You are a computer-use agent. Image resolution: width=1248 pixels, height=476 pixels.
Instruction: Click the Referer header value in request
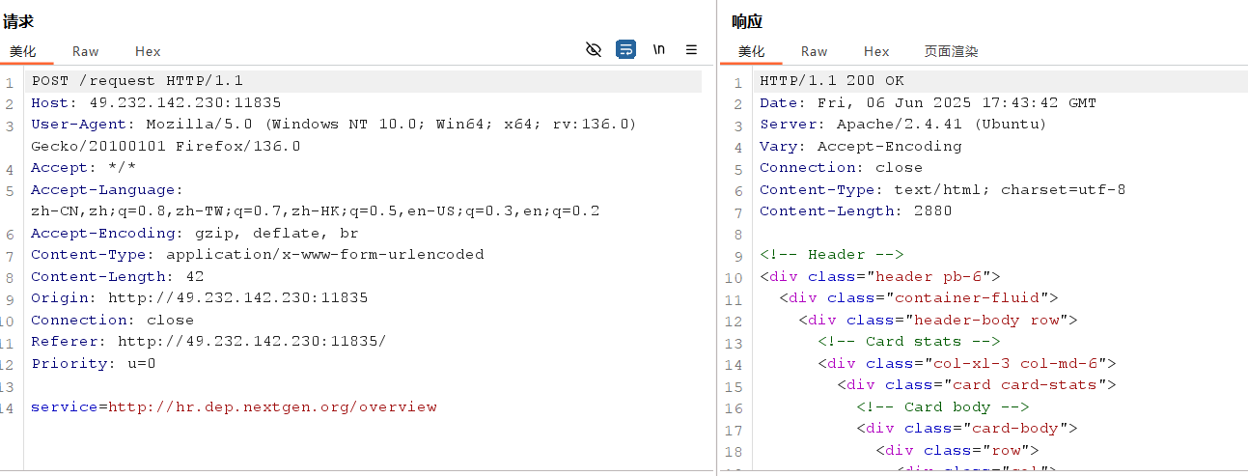[x=251, y=341]
